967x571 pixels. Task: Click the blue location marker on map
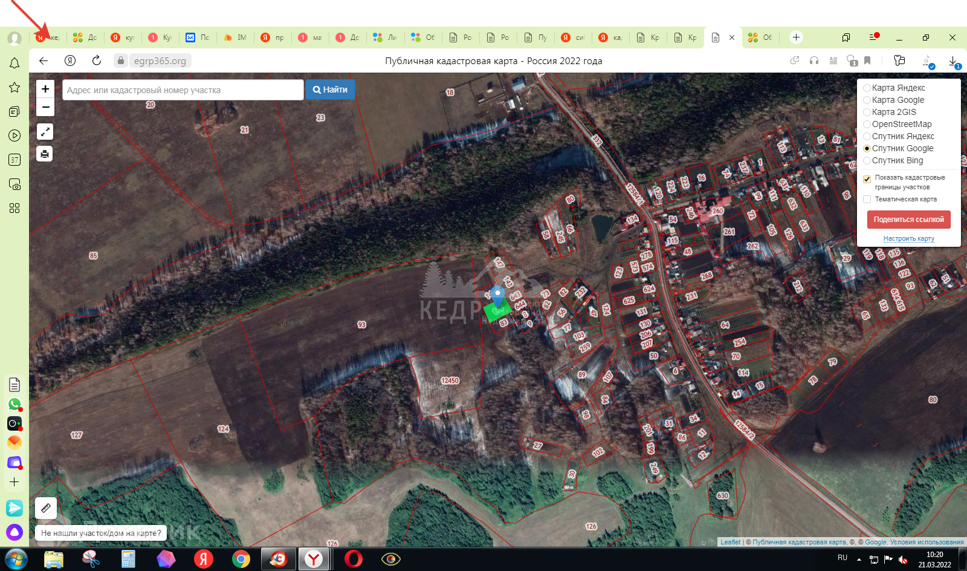(x=497, y=296)
